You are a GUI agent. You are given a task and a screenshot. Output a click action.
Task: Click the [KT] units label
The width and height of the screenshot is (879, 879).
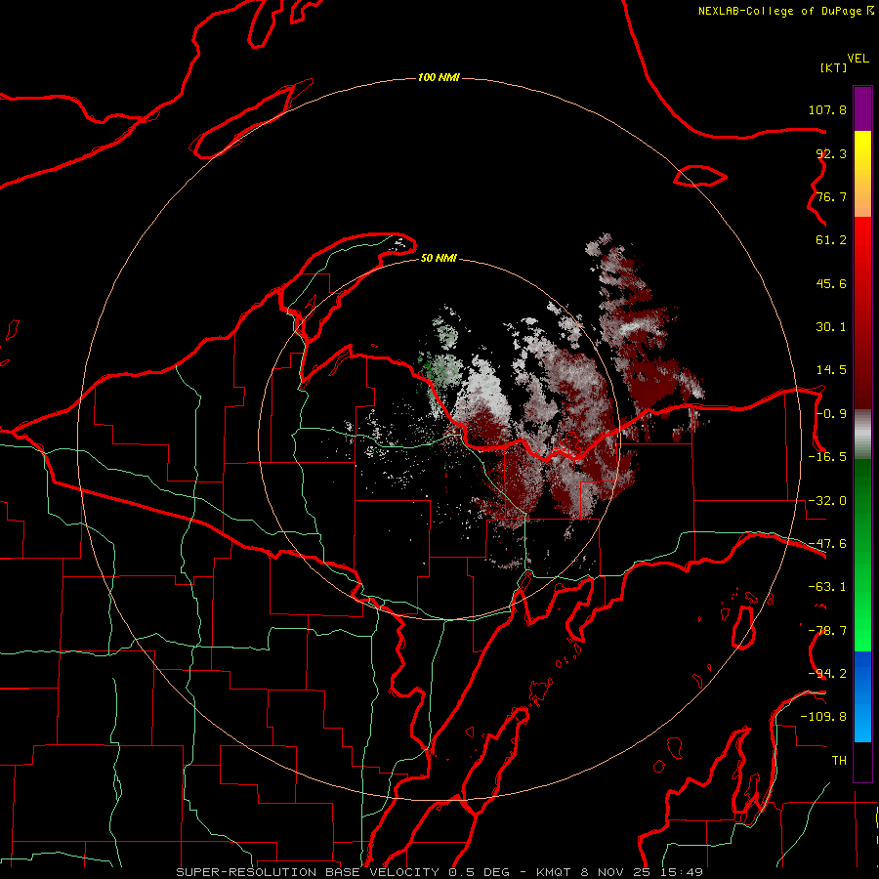834,67
